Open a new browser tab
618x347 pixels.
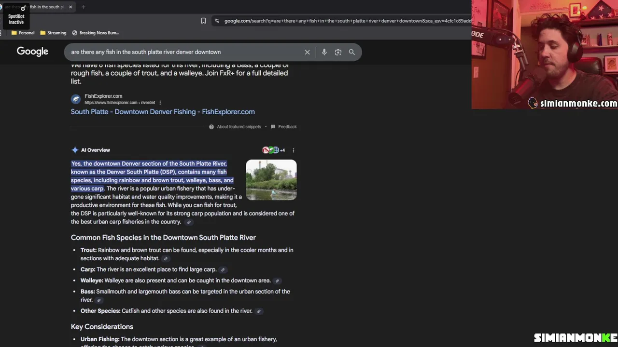pos(83,7)
